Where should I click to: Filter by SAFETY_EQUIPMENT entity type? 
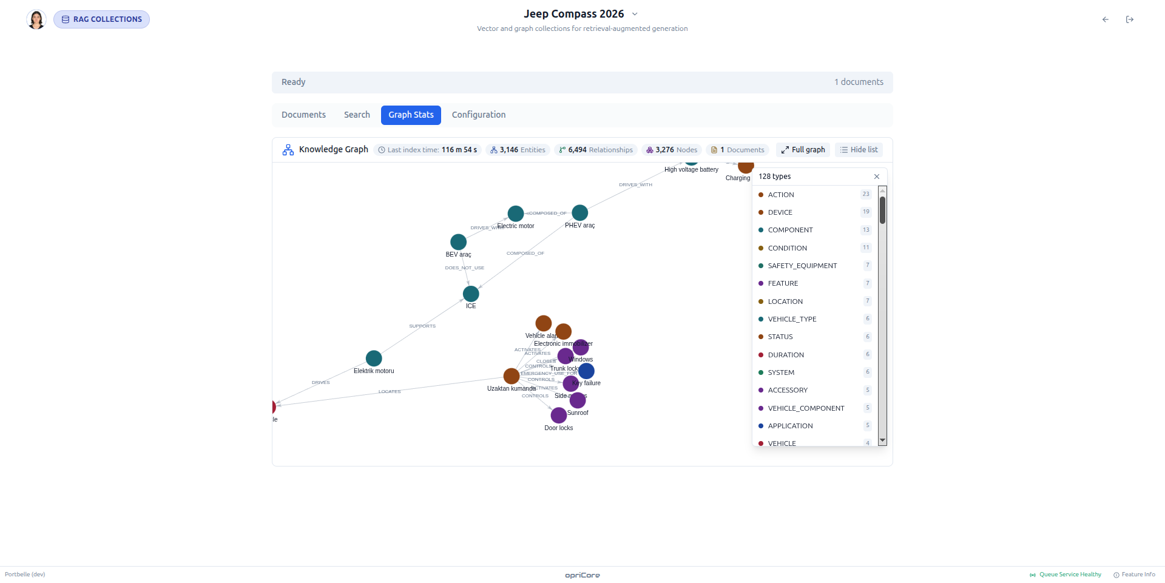pos(815,266)
